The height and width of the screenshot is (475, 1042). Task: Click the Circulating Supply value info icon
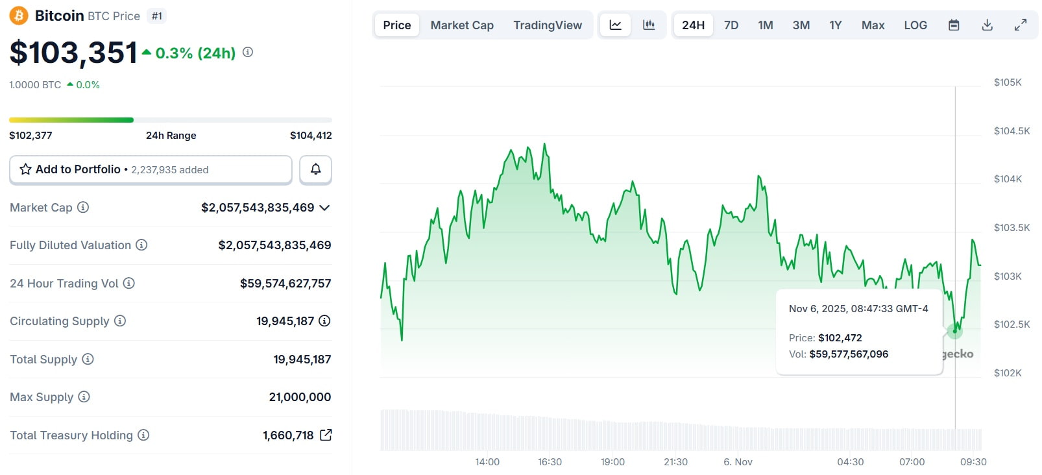324,321
